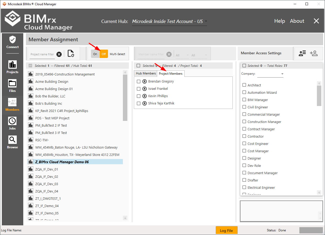Image resolution: width=325 pixels, height=235 pixels.
Task: Select project Z_BIMrx Cloud Manager Demo 06
Action: click(x=75, y=162)
